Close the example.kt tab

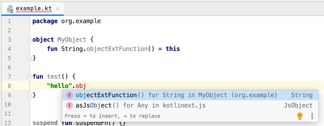58,9
